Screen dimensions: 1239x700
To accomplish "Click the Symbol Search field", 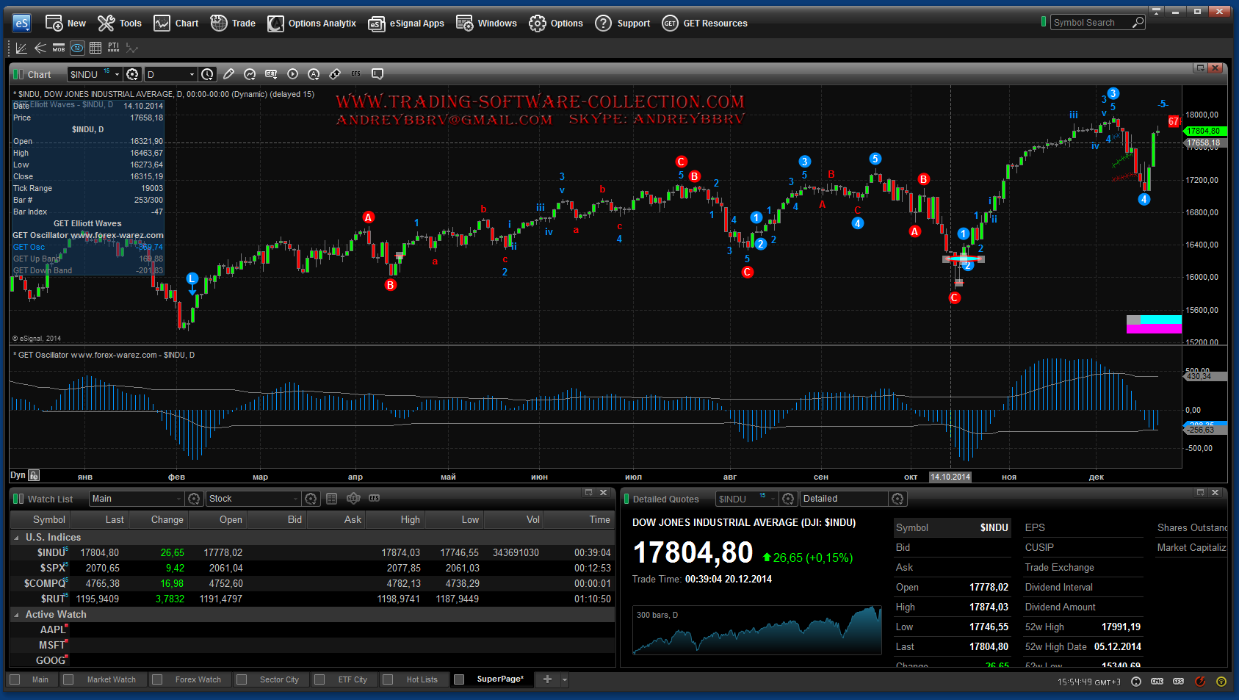I will pyautogui.click(x=1091, y=23).
